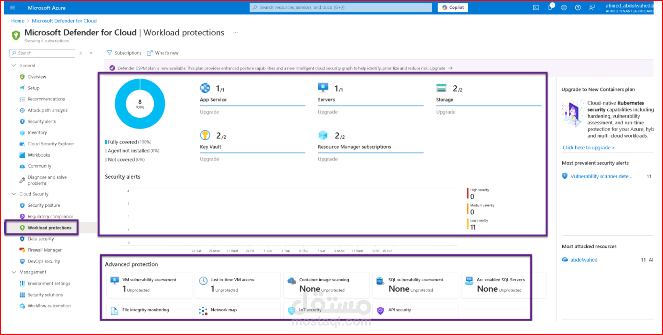
Task: Collapse the Management section
Action: 14,272
